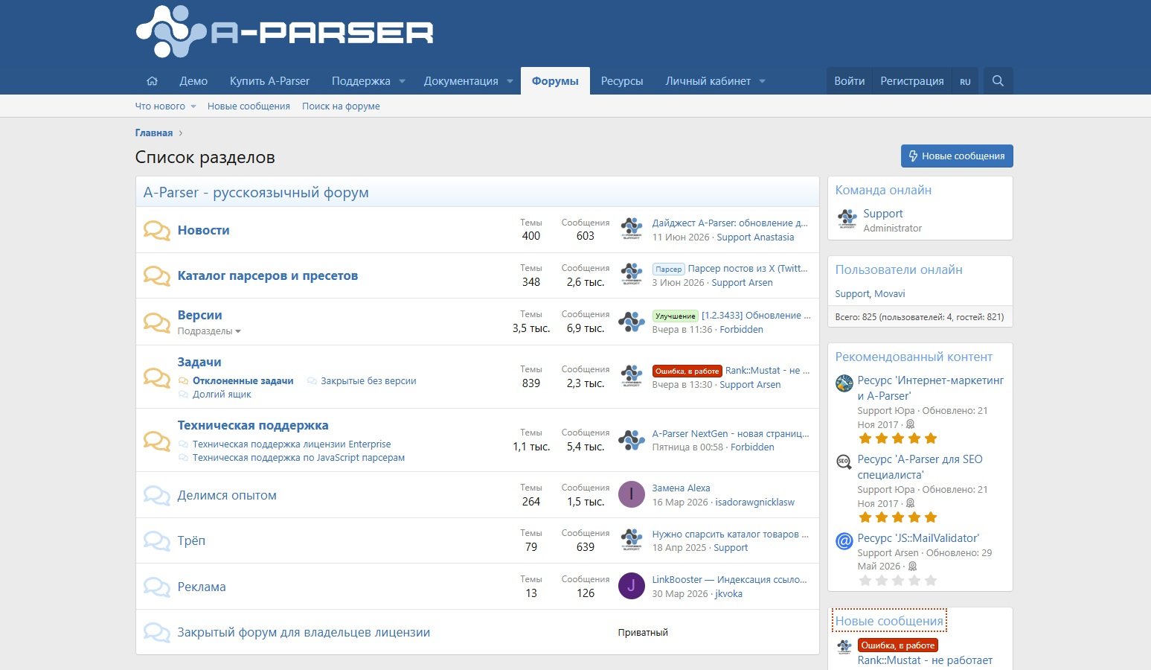Click the forum icon next to Реклама
This screenshot has width=1151, height=670.
click(x=156, y=587)
